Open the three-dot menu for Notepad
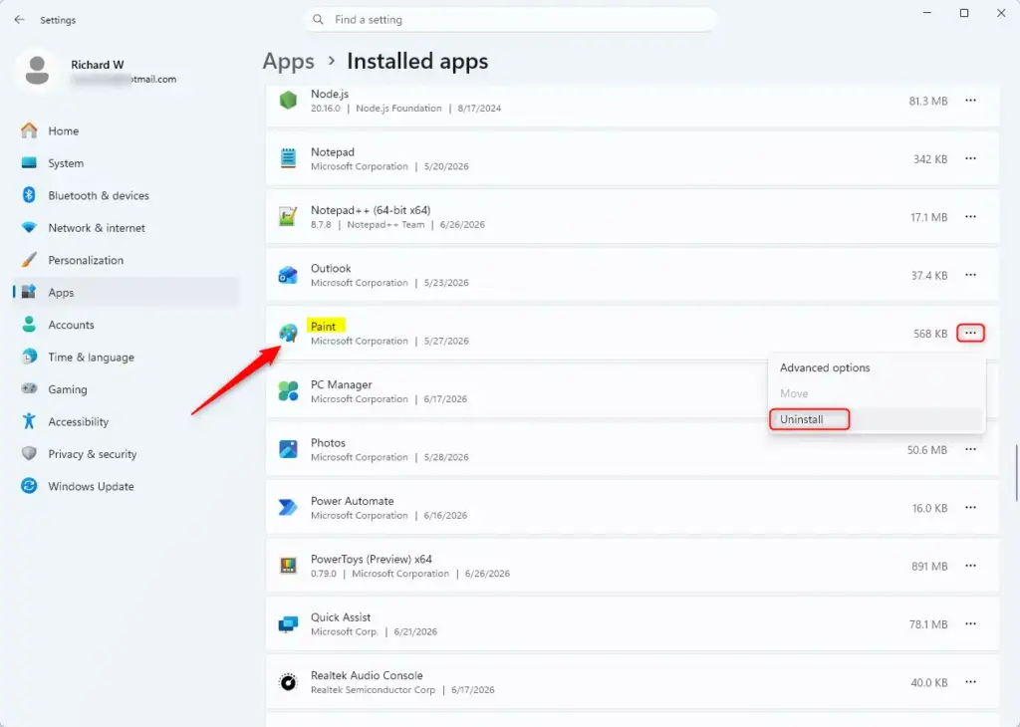Viewport: 1020px width, 727px height. [x=970, y=158]
